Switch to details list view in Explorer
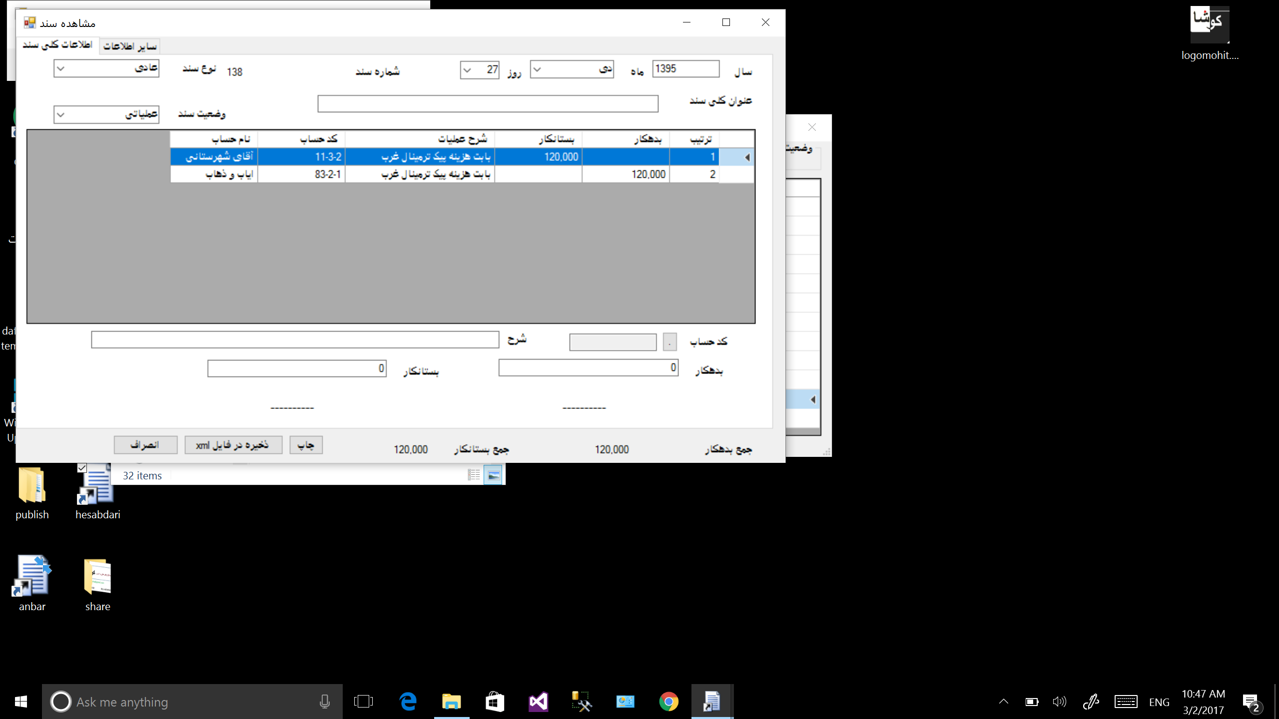This screenshot has width=1279, height=719. [474, 475]
